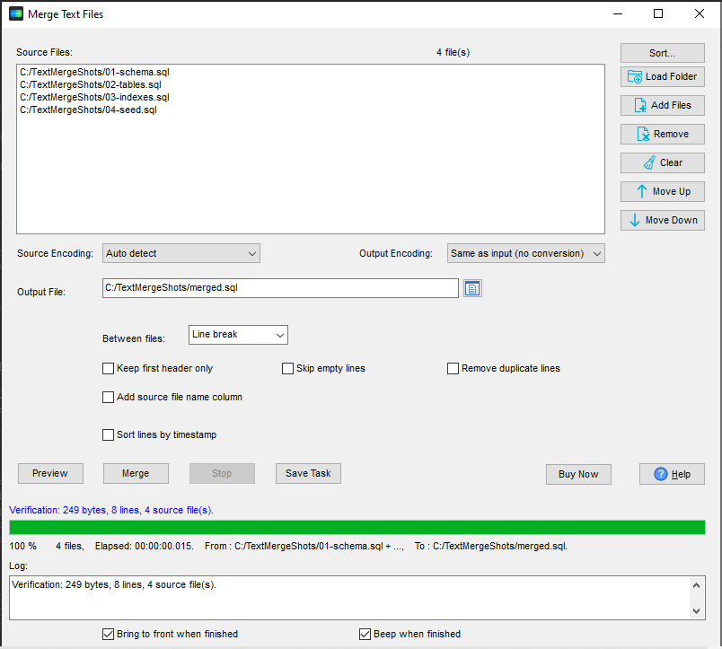Click the Preview button
The image size is (722, 649).
(x=50, y=474)
